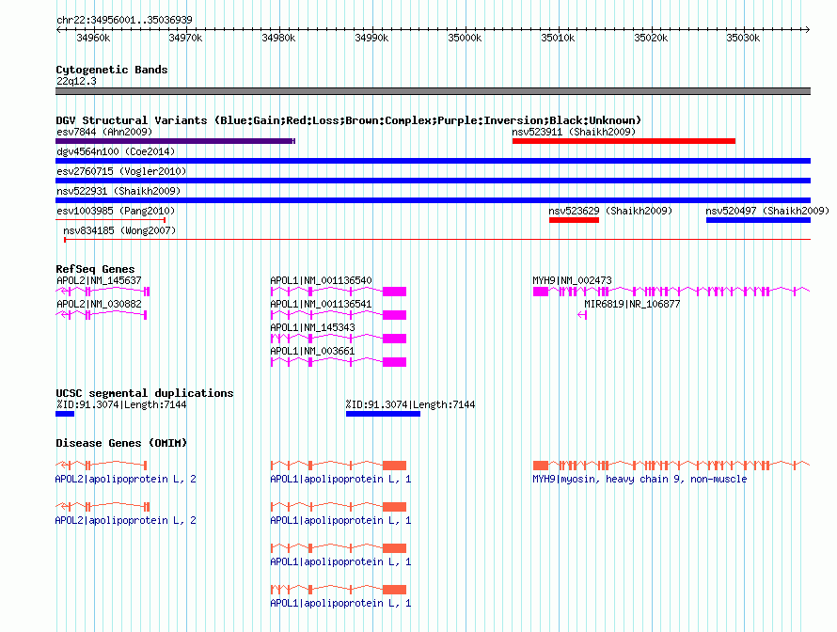Click the 35030k ruler tick label
The height and width of the screenshot is (632, 837).
[743, 38]
